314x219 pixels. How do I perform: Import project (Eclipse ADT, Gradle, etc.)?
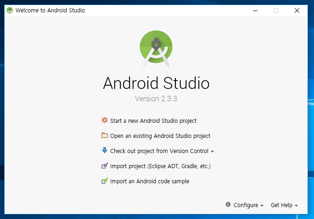160,166
